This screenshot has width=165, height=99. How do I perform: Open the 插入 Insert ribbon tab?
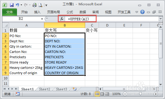click(x=37, y=12)
